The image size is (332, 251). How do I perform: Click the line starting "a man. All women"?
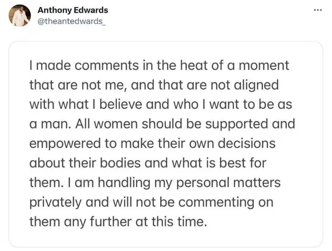tap(163, 124)
